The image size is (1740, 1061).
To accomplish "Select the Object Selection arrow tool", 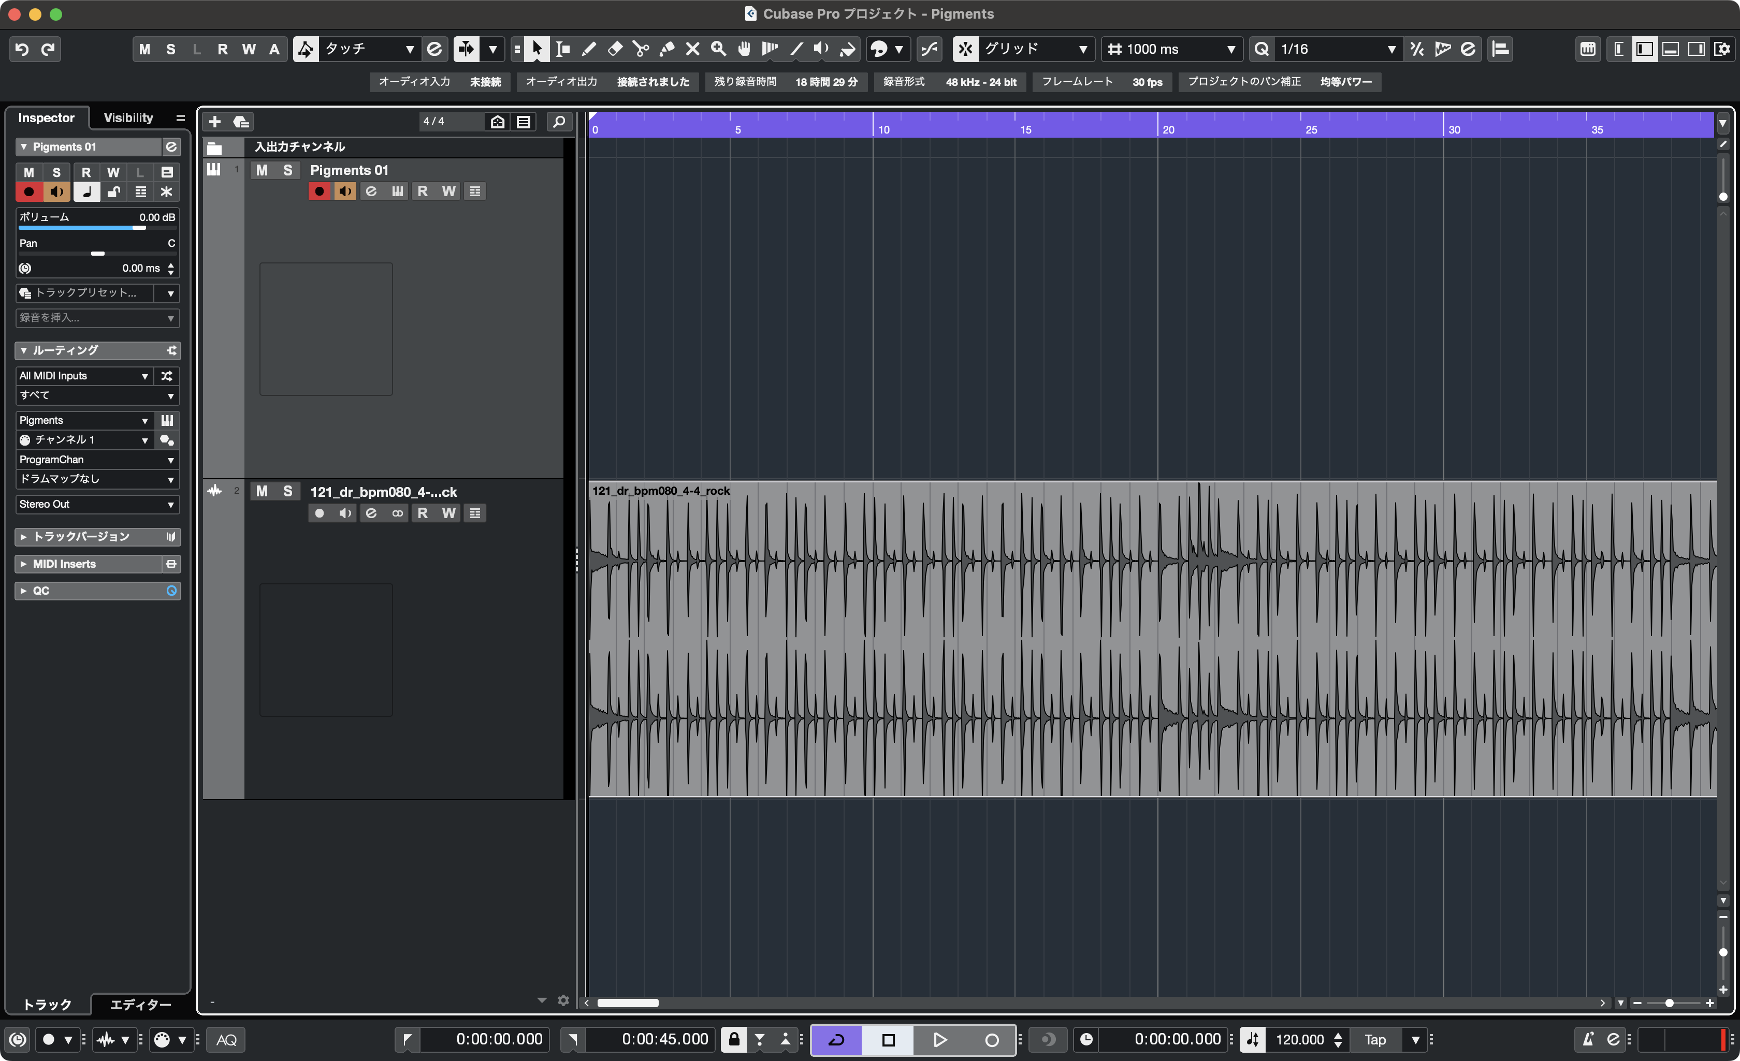I will [536, 49].
